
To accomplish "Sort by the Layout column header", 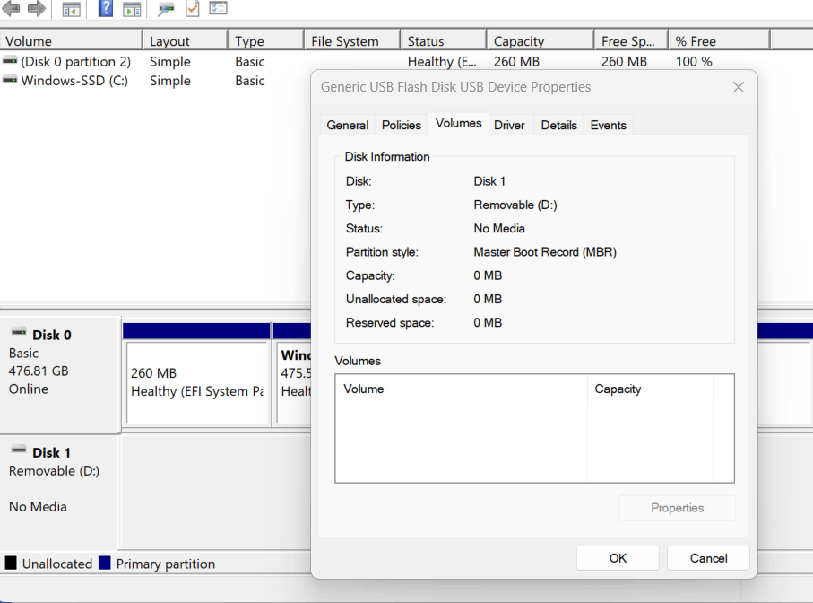I will tap(186, 41).
